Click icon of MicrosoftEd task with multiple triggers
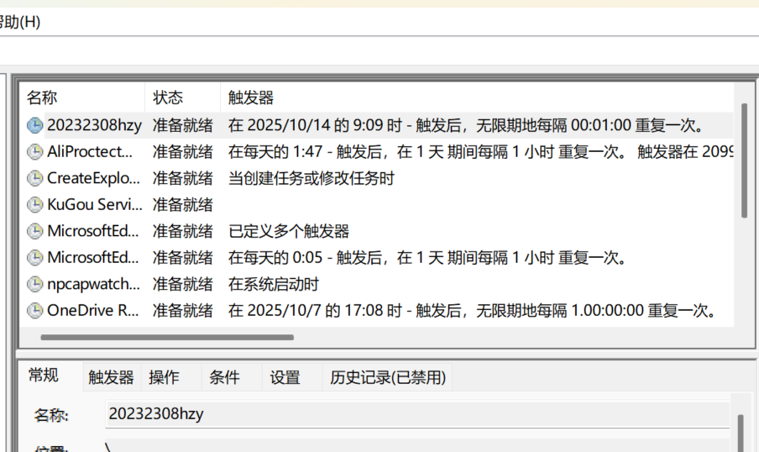The height and width of the screenshot is (452, 759). point(34,231)
